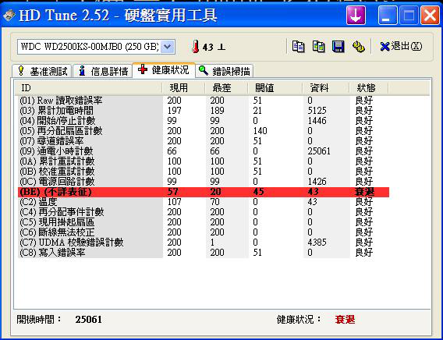Expand the drive selection dropdown arrow

(168, 47)
